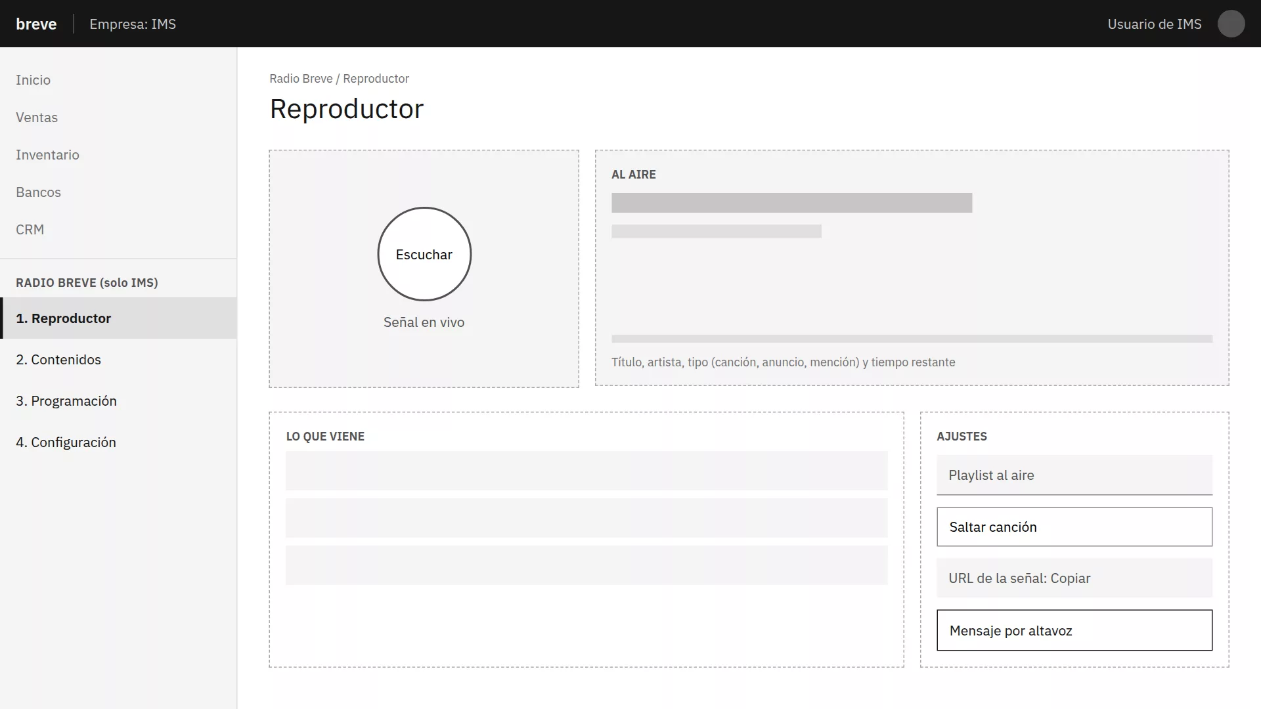Click the Radio Breve / Reproductor breadcrumb

point(339,79)
